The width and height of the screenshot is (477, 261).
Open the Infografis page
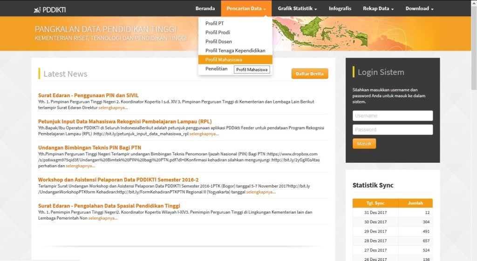tap(340, 8)
